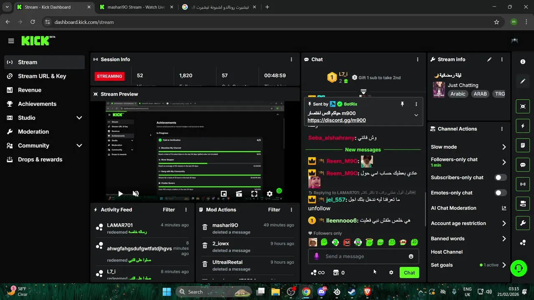Viewport: 534px width, 300px height.
Task: Open the pinned message options menu
Action: pyautogui.click(x=416, y=104)
